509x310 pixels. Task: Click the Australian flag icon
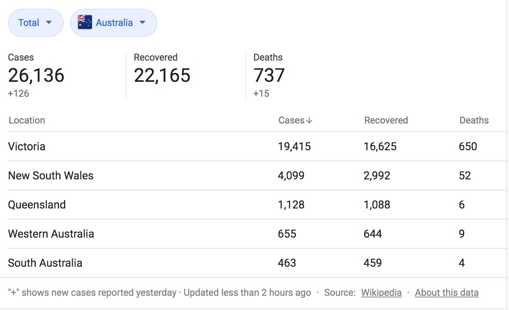coord(85,22)
